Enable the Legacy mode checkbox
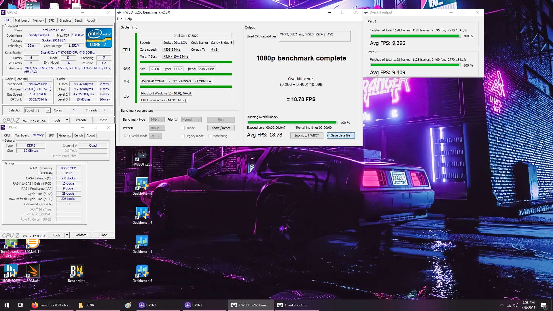This screenshot has height=311, width=553. pyautogui.click(x=183, y=136)
